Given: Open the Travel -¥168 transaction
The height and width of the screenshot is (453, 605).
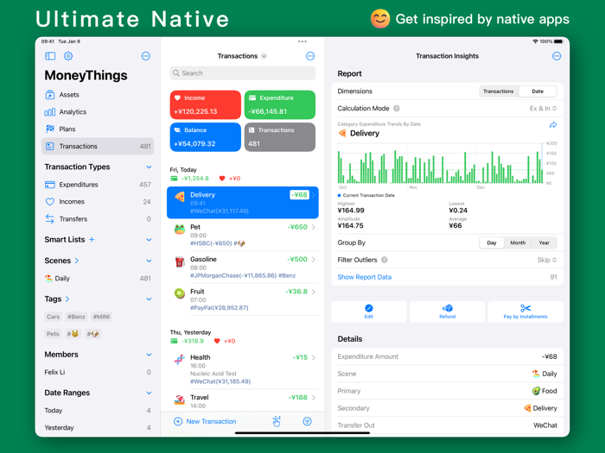Looking at the screenshot, I should point(243,401).
